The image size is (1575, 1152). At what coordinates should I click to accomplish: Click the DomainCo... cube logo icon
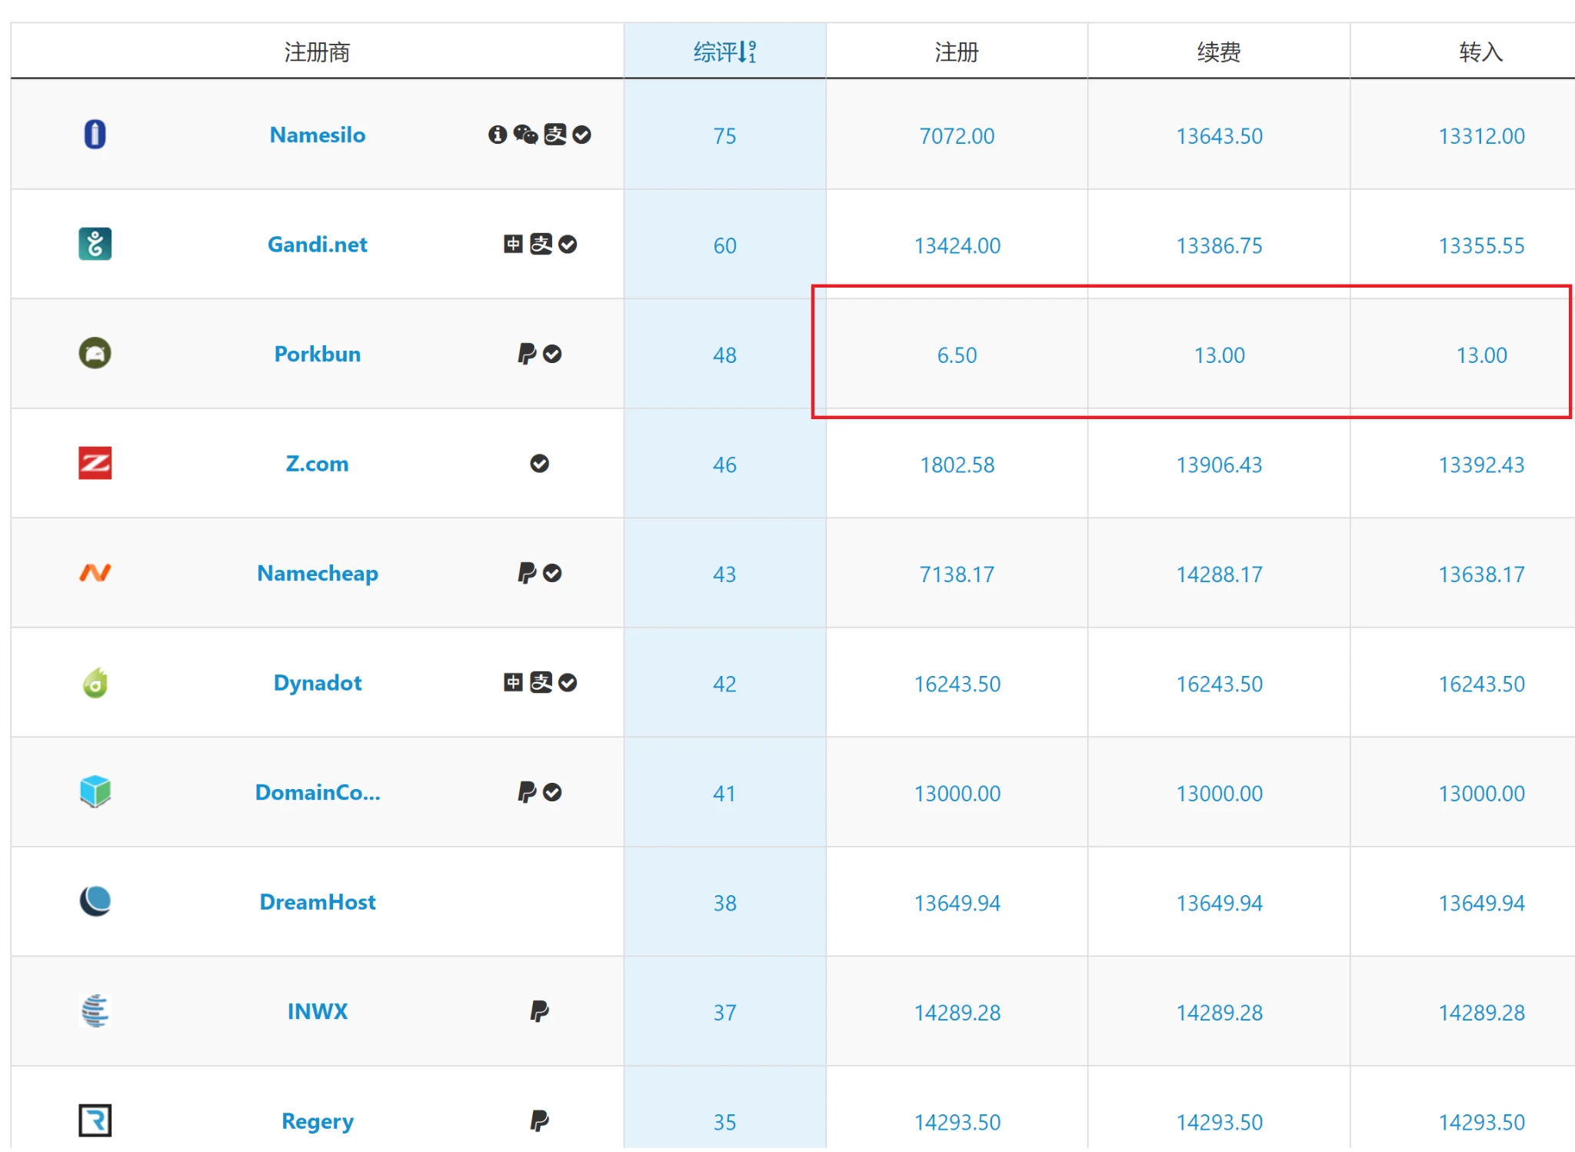tap(95, 792)
